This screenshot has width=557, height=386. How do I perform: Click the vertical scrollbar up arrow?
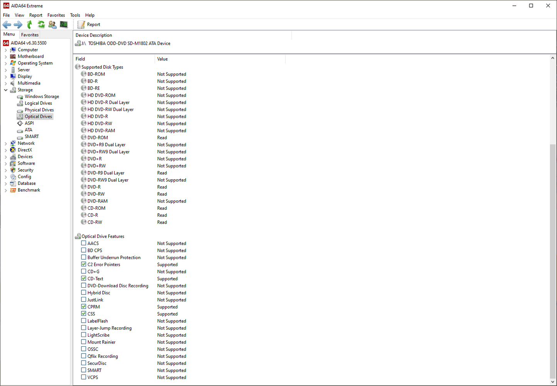point(553,58)
